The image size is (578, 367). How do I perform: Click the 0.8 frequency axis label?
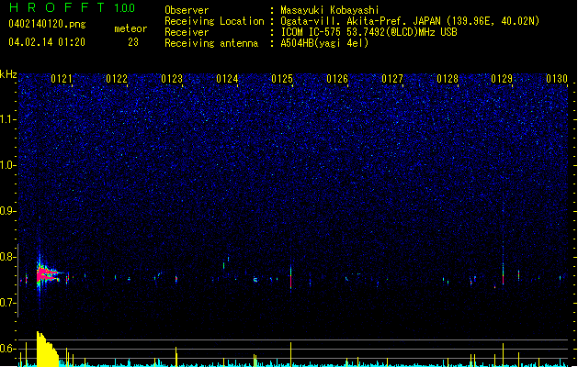coord(7,257)
